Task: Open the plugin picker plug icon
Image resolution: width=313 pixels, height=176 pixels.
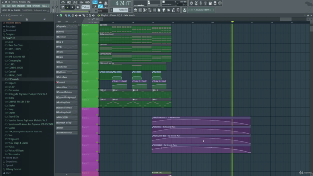Action: tap(164, 10)
